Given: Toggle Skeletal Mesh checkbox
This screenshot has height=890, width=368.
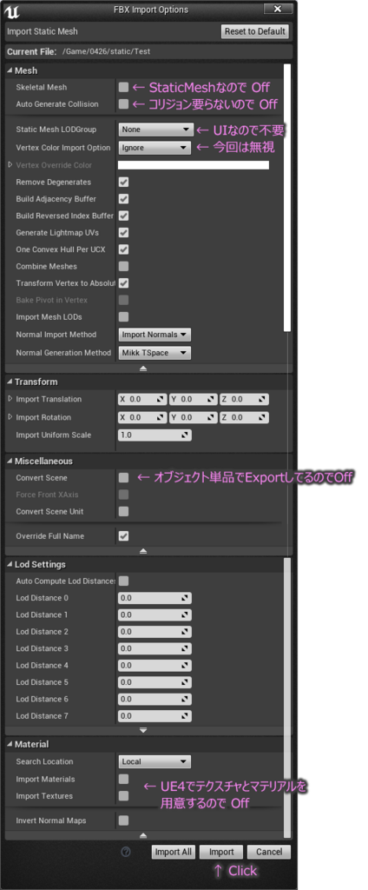Looking at the screenshot, I should 123,88.
